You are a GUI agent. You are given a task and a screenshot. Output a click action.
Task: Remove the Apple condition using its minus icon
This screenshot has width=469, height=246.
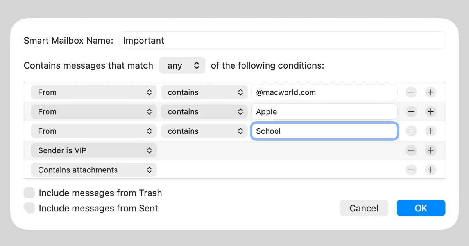pos(411,111)
